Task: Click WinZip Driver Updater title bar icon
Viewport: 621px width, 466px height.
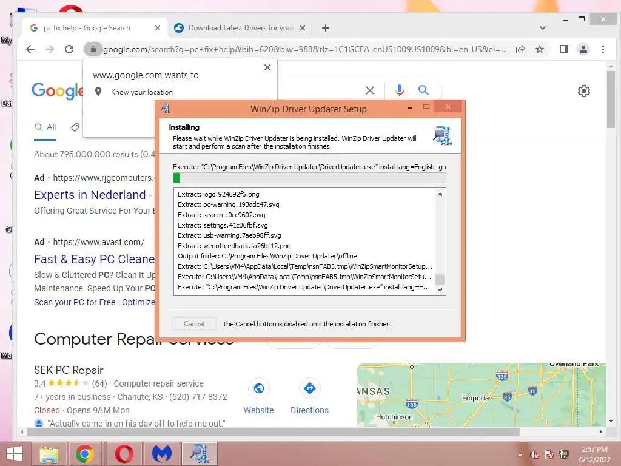Action: click(x=166, y=108)
